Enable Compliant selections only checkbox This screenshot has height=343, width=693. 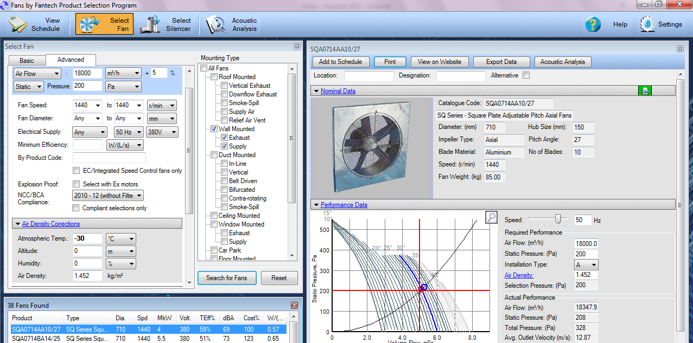click(77, 208)
